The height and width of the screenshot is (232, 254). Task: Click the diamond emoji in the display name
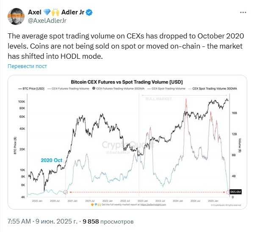click(47, 12)
